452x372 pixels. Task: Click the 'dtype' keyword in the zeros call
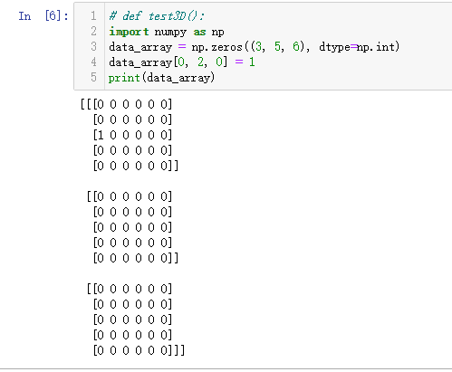click(x=334, y=47)
